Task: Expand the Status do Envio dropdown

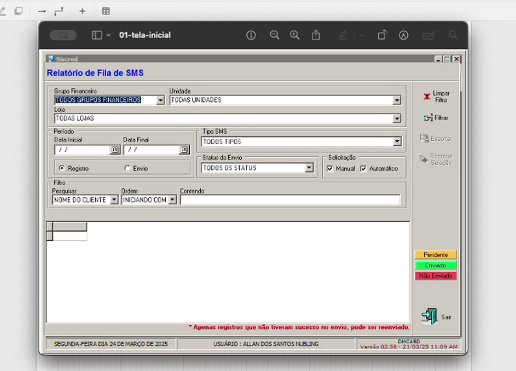Action: 310,168
